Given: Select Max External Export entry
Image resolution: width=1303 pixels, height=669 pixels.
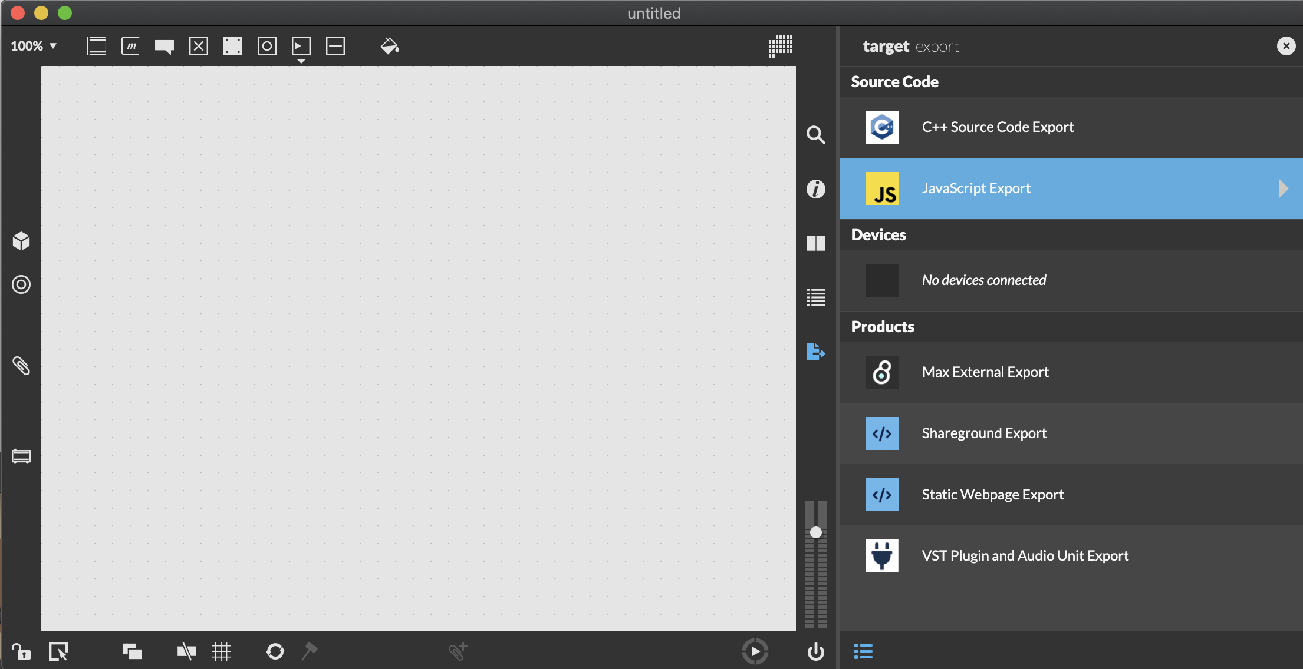Looking at the screenshot, I should tap(985, 372).
